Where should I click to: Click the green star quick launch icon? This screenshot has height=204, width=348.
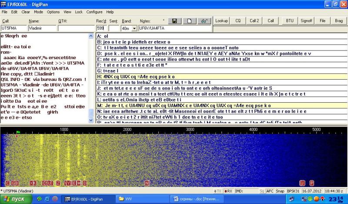coord(40,199)
